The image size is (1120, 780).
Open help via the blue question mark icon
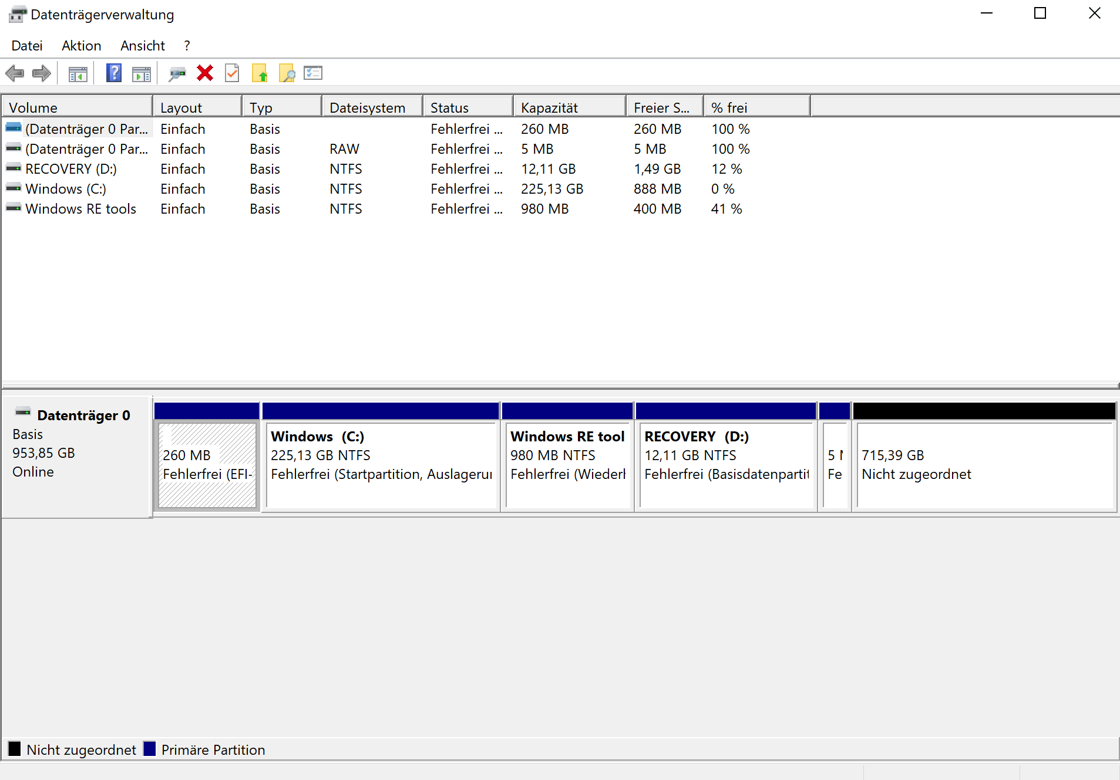tap(114, 73)
